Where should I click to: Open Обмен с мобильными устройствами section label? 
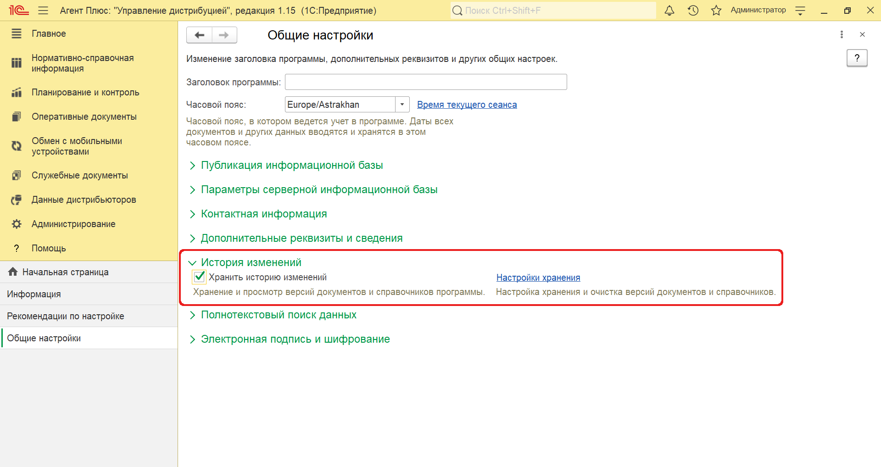tap(77, 146)
